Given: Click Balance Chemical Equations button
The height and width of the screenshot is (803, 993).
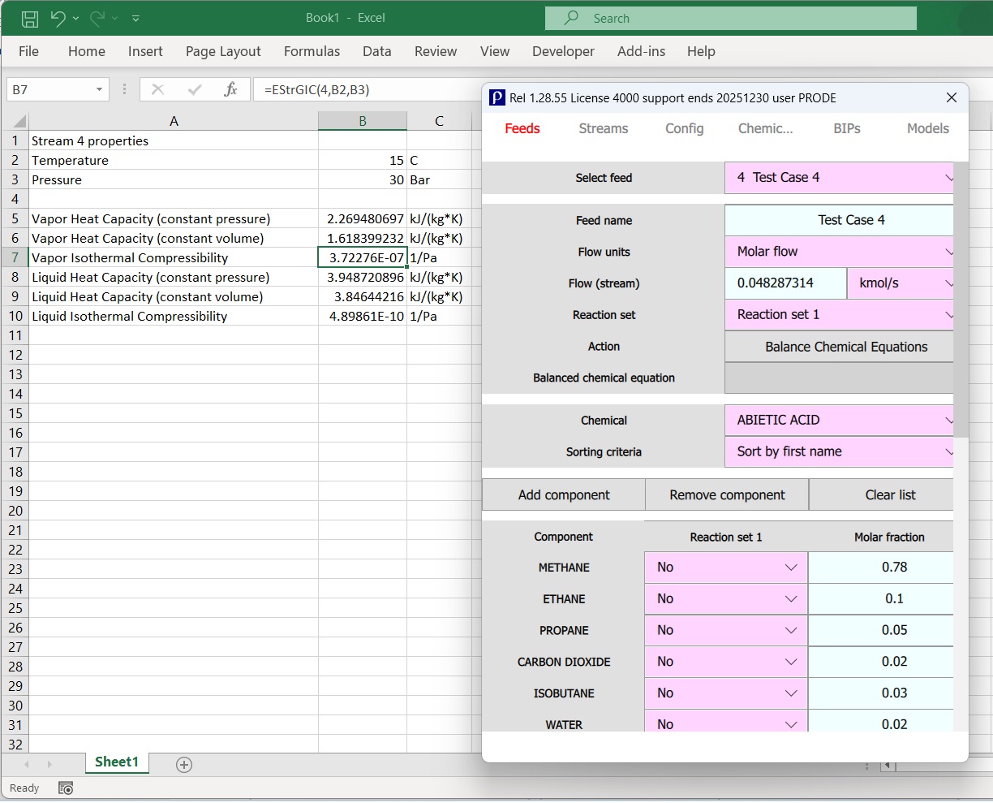Looking at the screenshot, I should (x=839, y=347).
